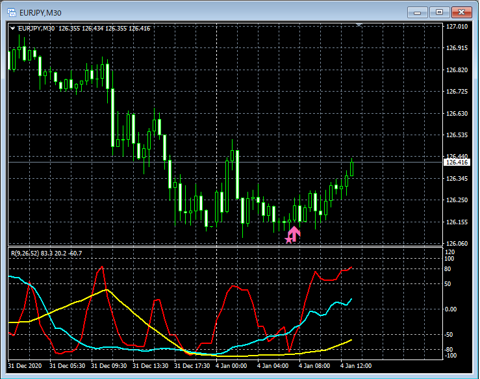Click the 127.010 price scale label
This screenshot has width=480, height=379.
[457, 27]
